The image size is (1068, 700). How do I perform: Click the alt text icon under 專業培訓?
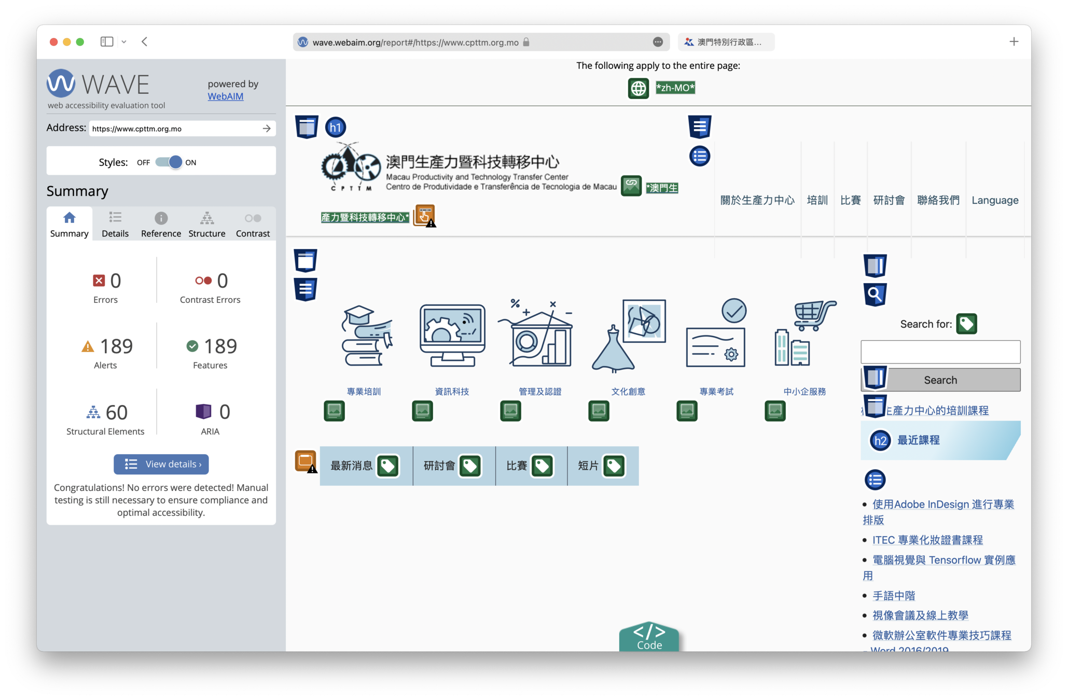point(334,411)
